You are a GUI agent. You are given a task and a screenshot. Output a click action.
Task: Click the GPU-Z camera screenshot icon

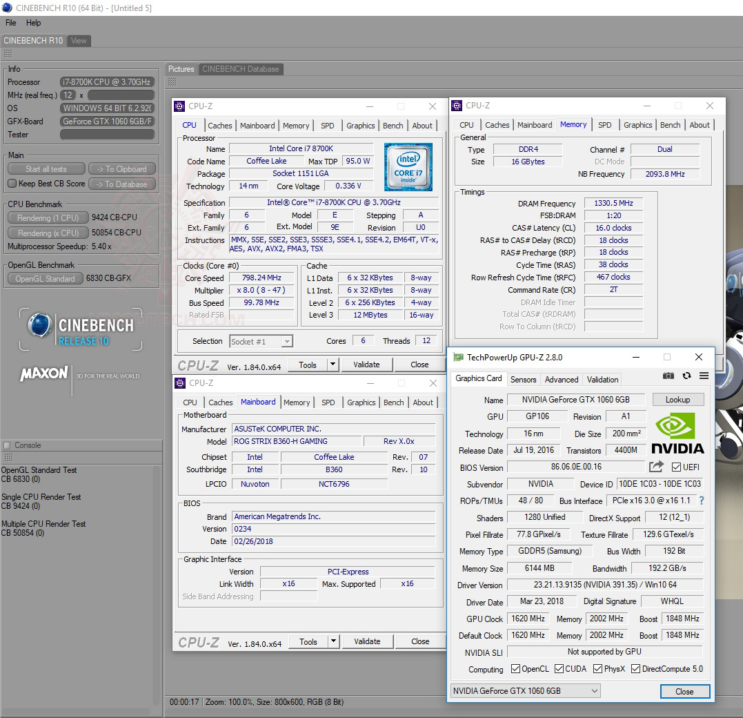(x=668, y=376)
